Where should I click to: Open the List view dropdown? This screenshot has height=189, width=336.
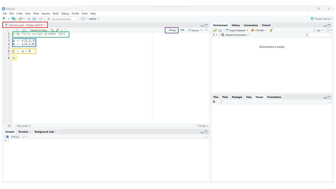[318, 30]
